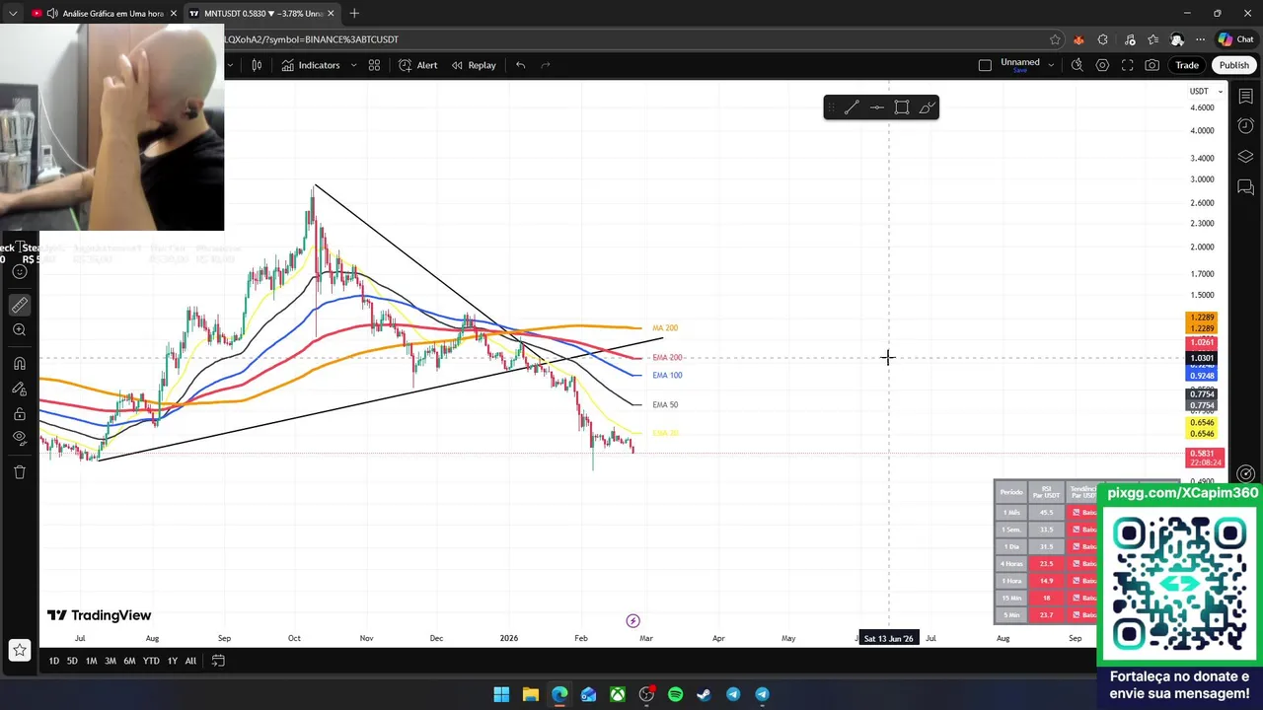
Task: Open Spotify from taskbar
Action: pyautogui.click(x=675, y=694)
